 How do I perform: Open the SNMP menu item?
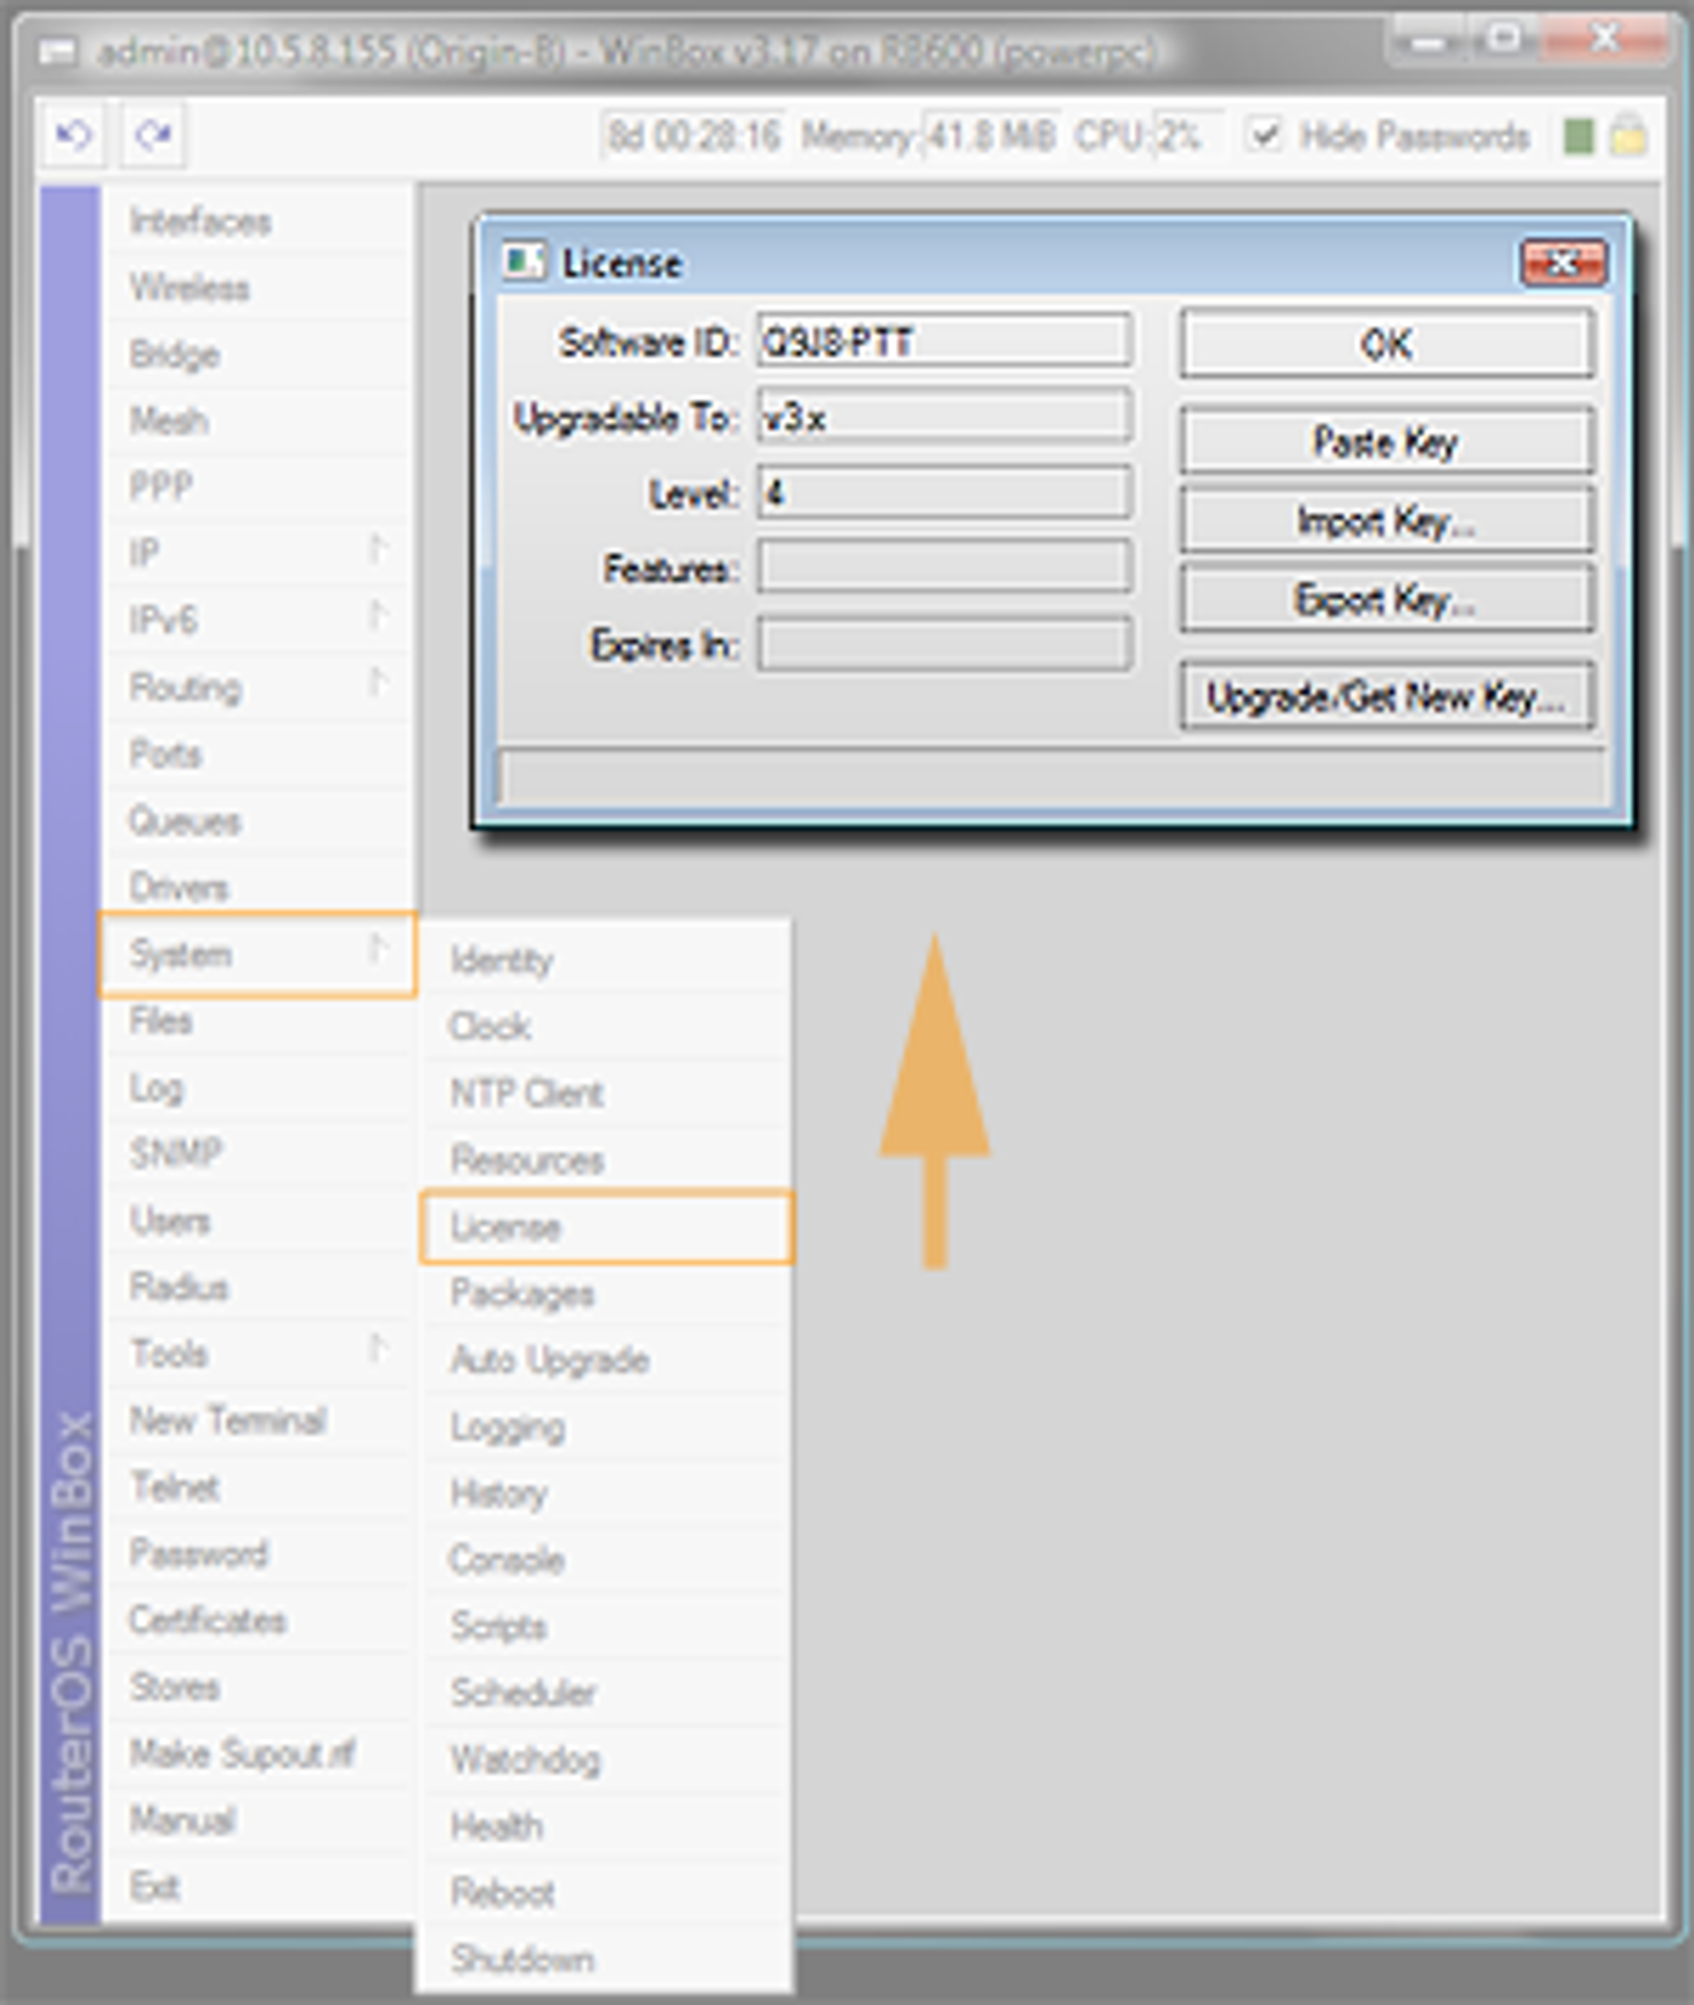pos(259,1153)
